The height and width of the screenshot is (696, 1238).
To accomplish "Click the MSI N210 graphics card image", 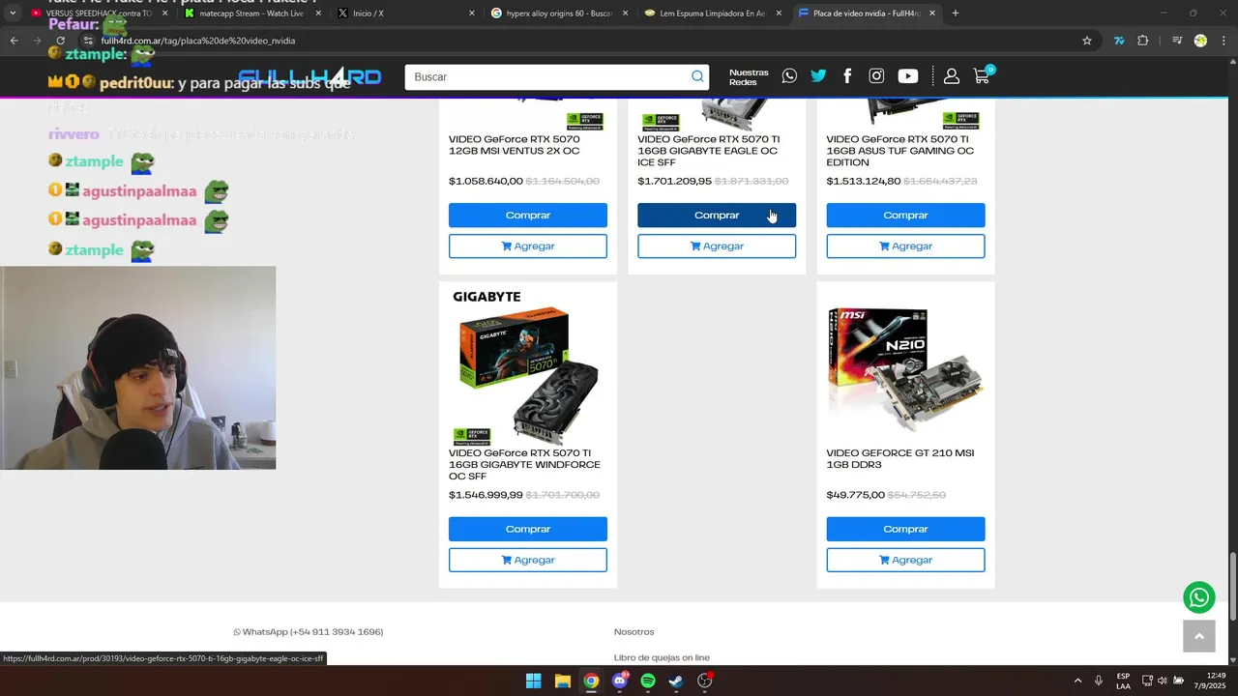I will point(905,369).
